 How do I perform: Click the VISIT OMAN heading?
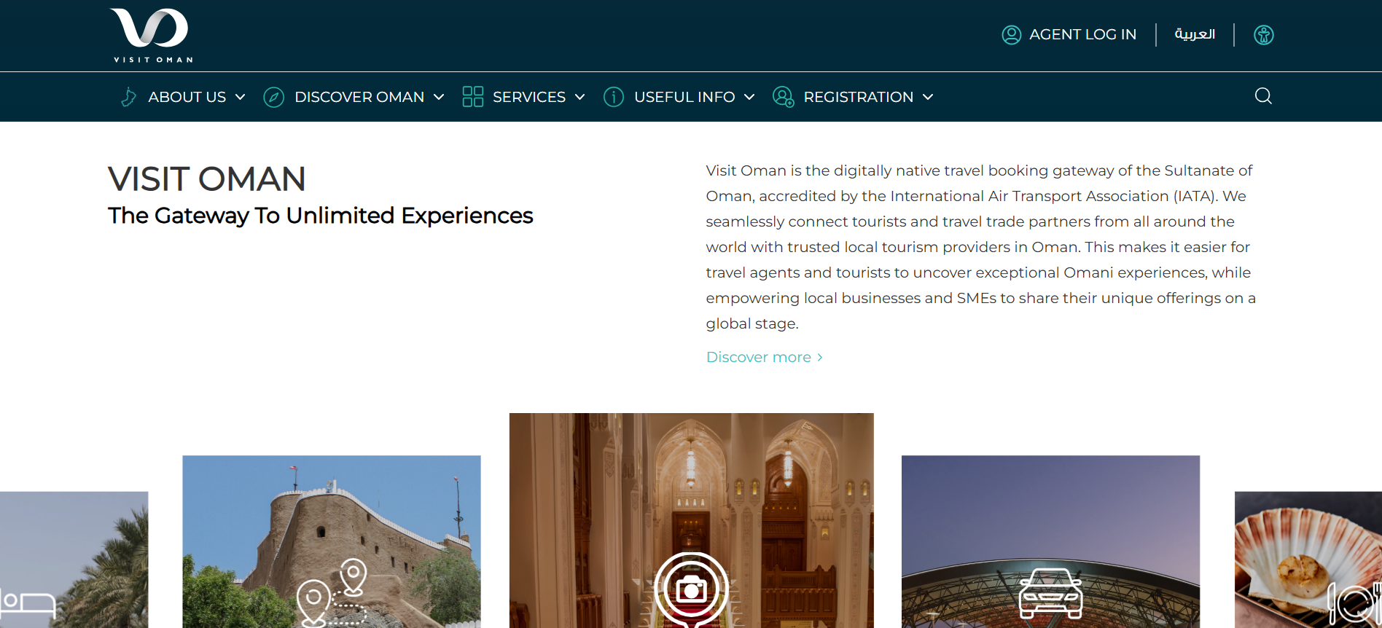[207, 179]
